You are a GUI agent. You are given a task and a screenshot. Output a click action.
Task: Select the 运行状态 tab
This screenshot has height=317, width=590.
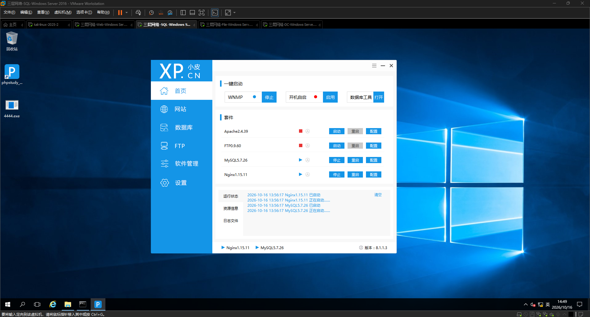tap(231, 196)
